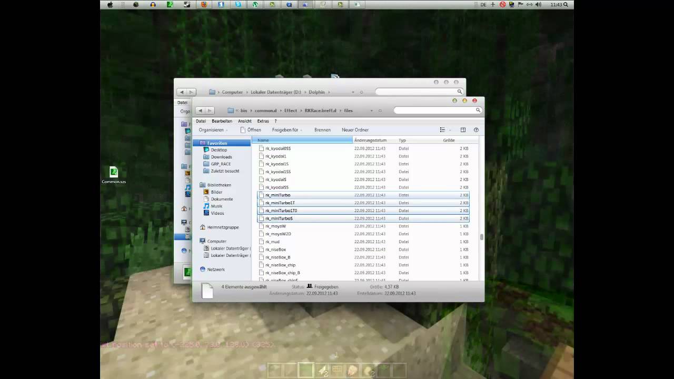Click the Apple logo in the top bar
Viewport: 674px width, 379px height.
[111, 4]
